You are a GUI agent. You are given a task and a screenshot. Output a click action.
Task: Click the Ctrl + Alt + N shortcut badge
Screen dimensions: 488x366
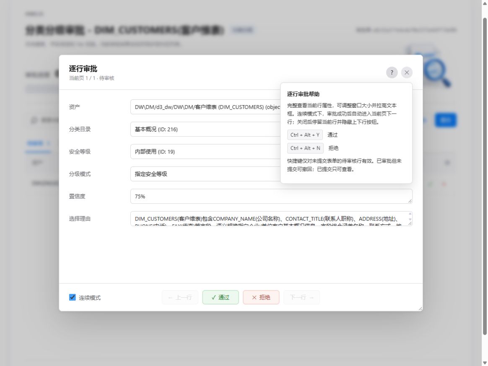[305, 148]
